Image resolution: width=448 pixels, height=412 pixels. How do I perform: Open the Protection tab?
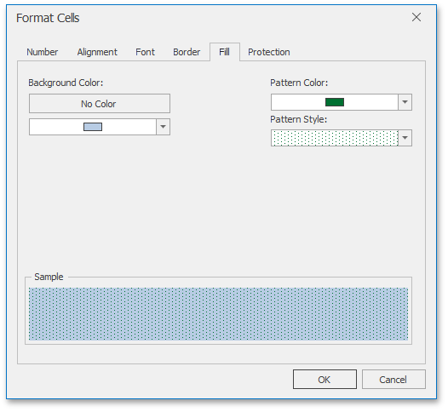pyautogui.click(x=269, y=52)
